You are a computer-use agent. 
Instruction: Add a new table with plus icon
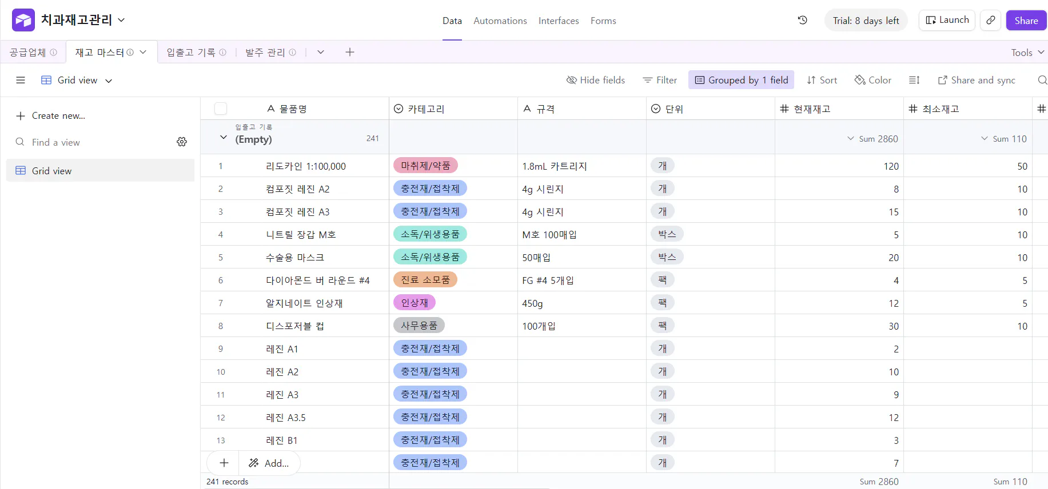point(350,52)
